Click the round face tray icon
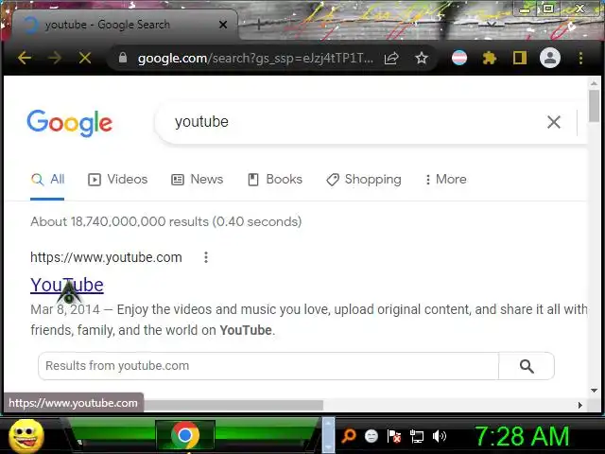The height and width of the screenshot is (454, 605). coord(372,436)
